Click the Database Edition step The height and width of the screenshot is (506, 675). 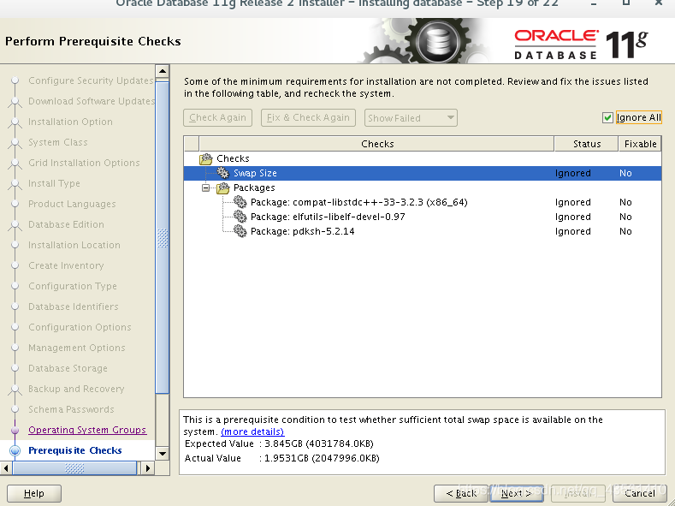click(x=66, y=224)
